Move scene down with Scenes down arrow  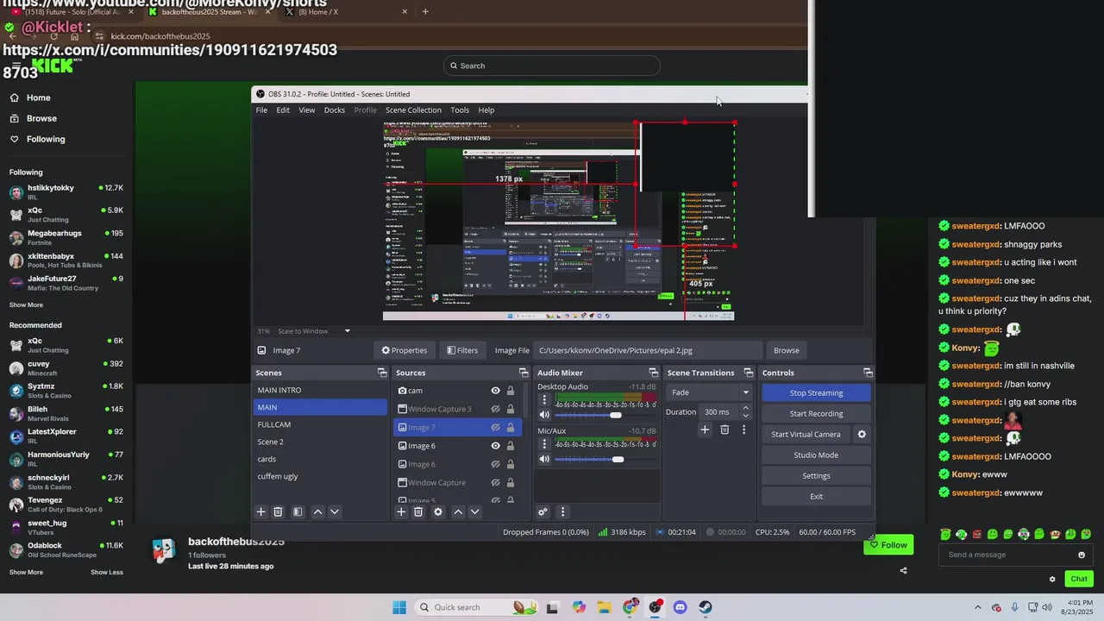coord(335,511)
